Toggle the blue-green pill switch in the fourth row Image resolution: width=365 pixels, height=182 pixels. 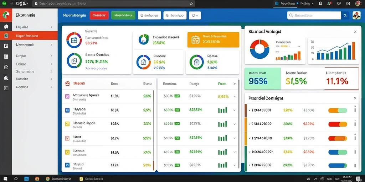click(338, 152)
